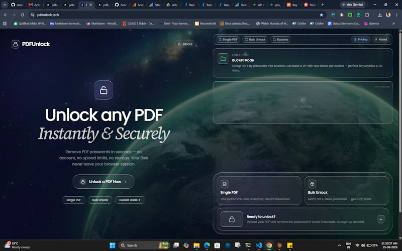Open the Bucket Mode card with folder icon
402x251 pixels.
tap(303, 63)
